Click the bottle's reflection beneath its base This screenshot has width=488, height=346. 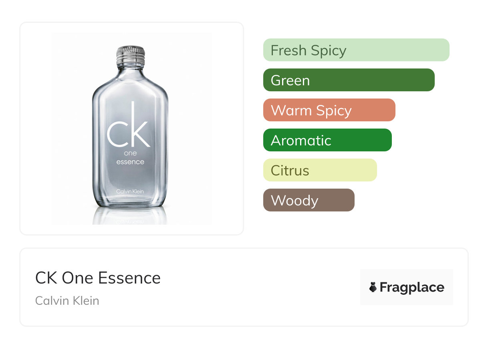click(130, 216)
